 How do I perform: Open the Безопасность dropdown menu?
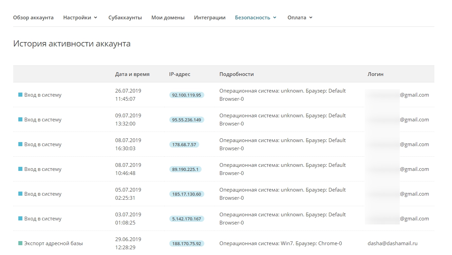click(256, 18)
